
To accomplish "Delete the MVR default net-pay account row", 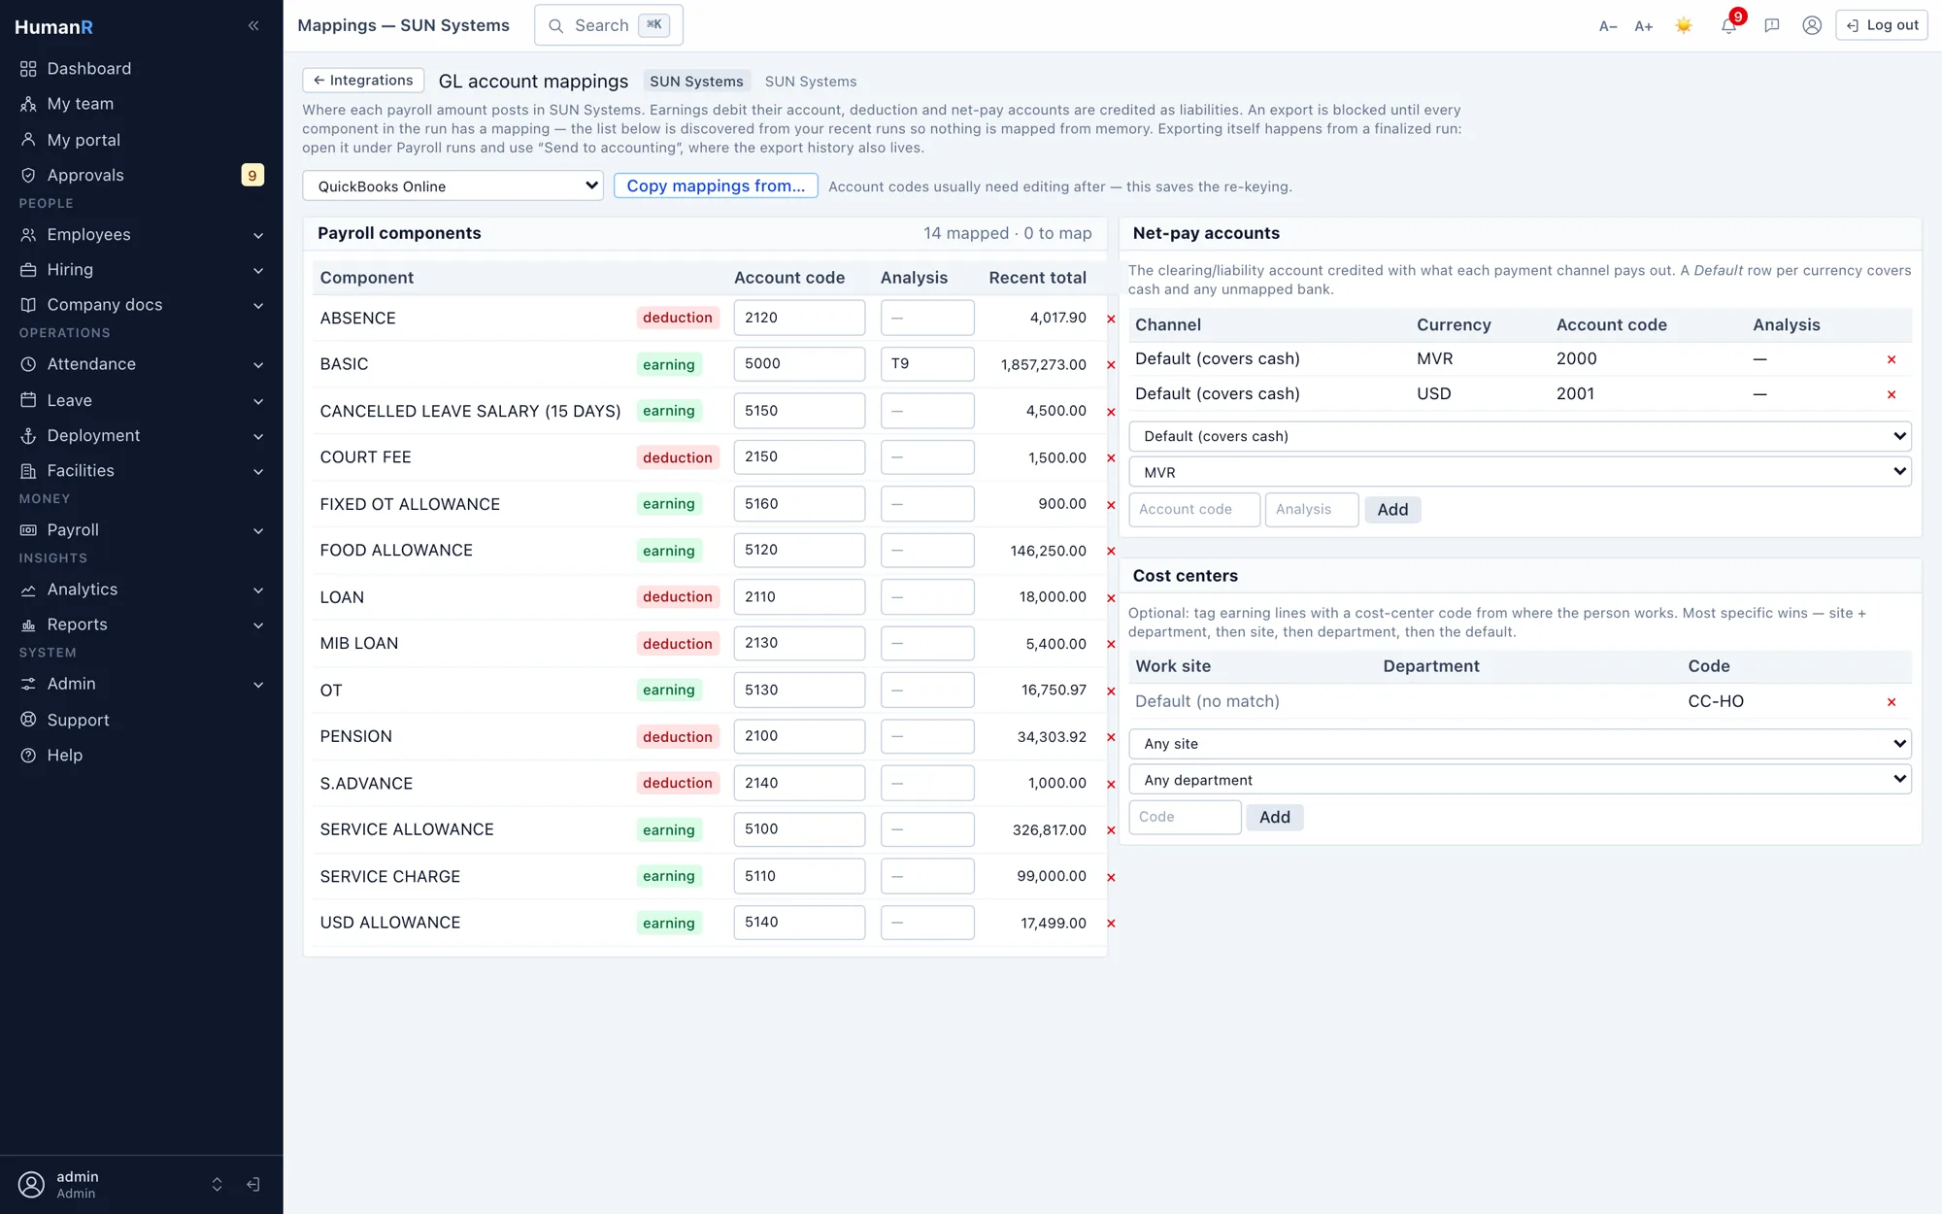I will (1892, 359).
